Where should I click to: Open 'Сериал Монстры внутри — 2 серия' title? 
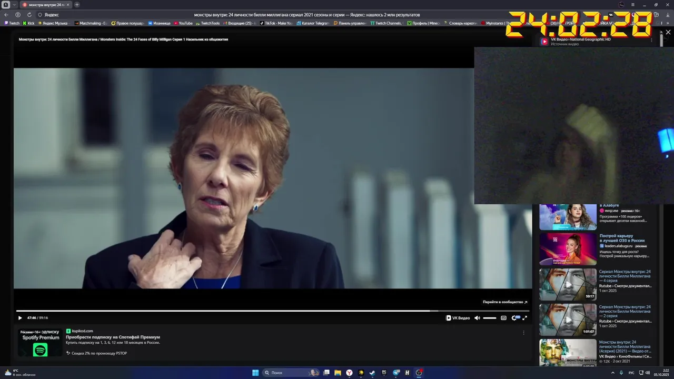click(625, 311)
